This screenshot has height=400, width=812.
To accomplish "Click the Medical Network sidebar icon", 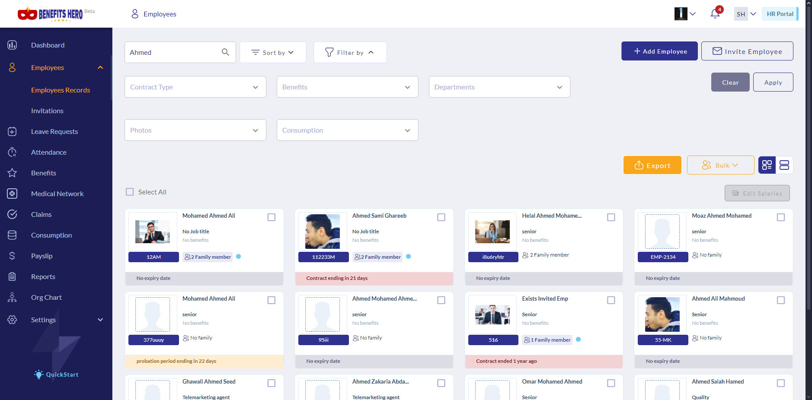I will pyautogui.click(x=12, y=194).
